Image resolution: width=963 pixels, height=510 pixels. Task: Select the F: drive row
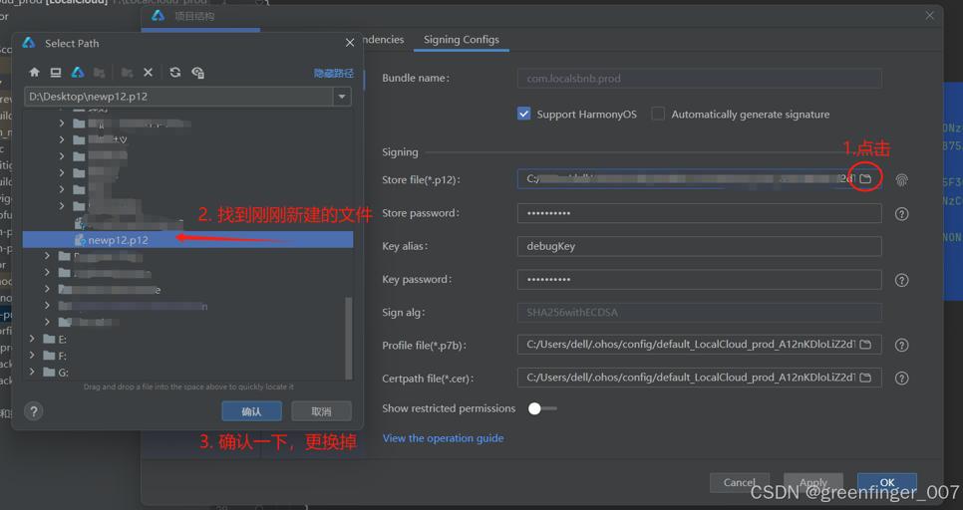pos(188,356)
